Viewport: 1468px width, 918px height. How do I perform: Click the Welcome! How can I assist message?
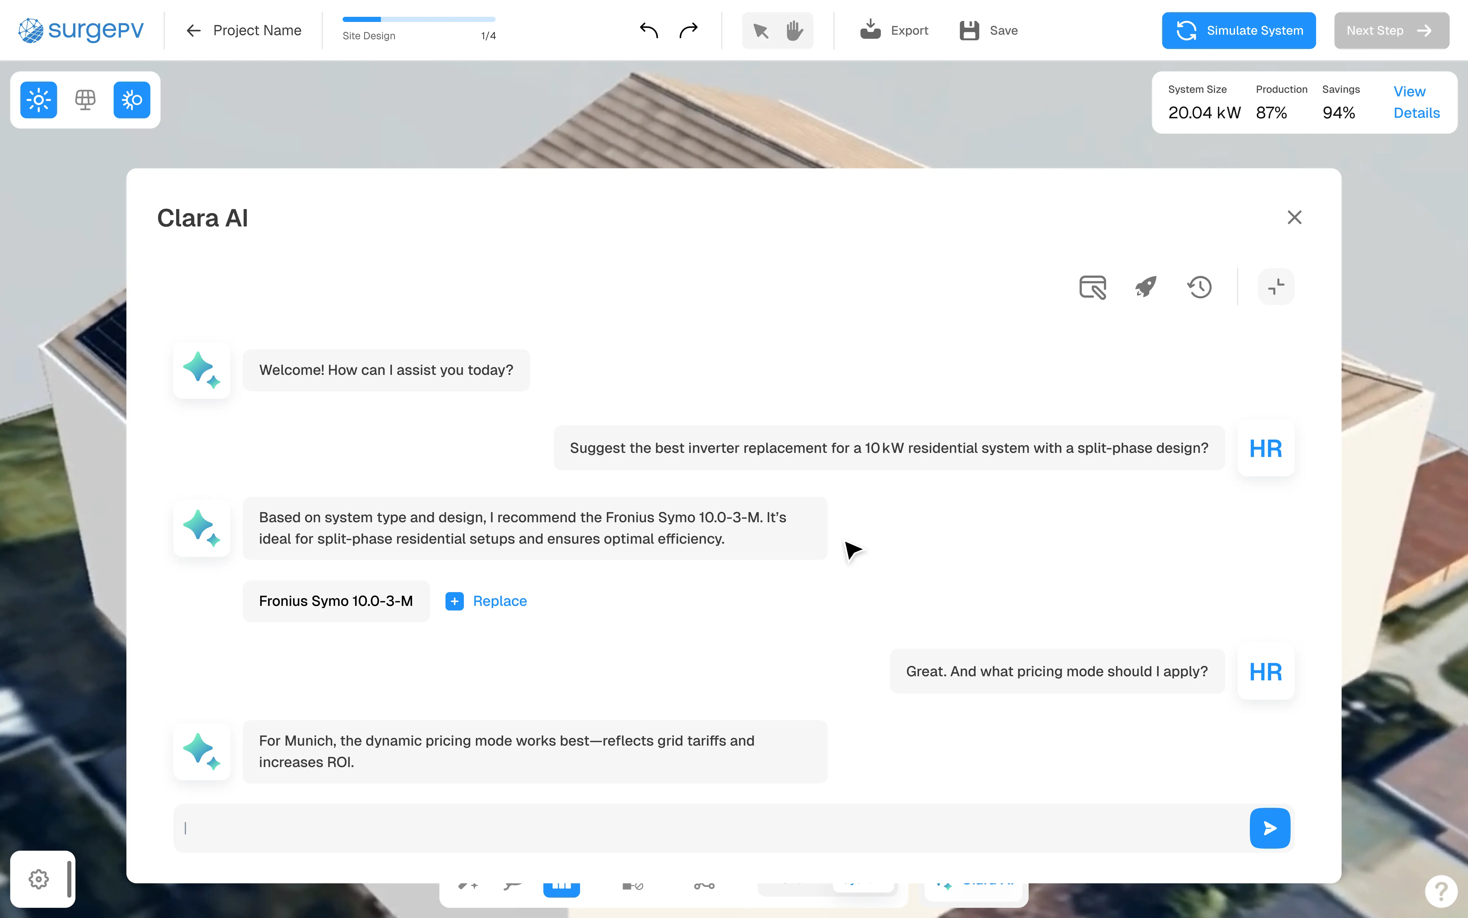pos(386,370)
